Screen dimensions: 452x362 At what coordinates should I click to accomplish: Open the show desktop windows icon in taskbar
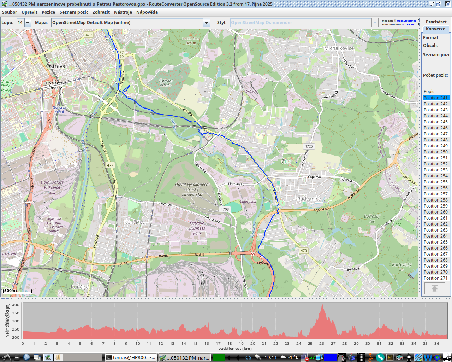37,357
